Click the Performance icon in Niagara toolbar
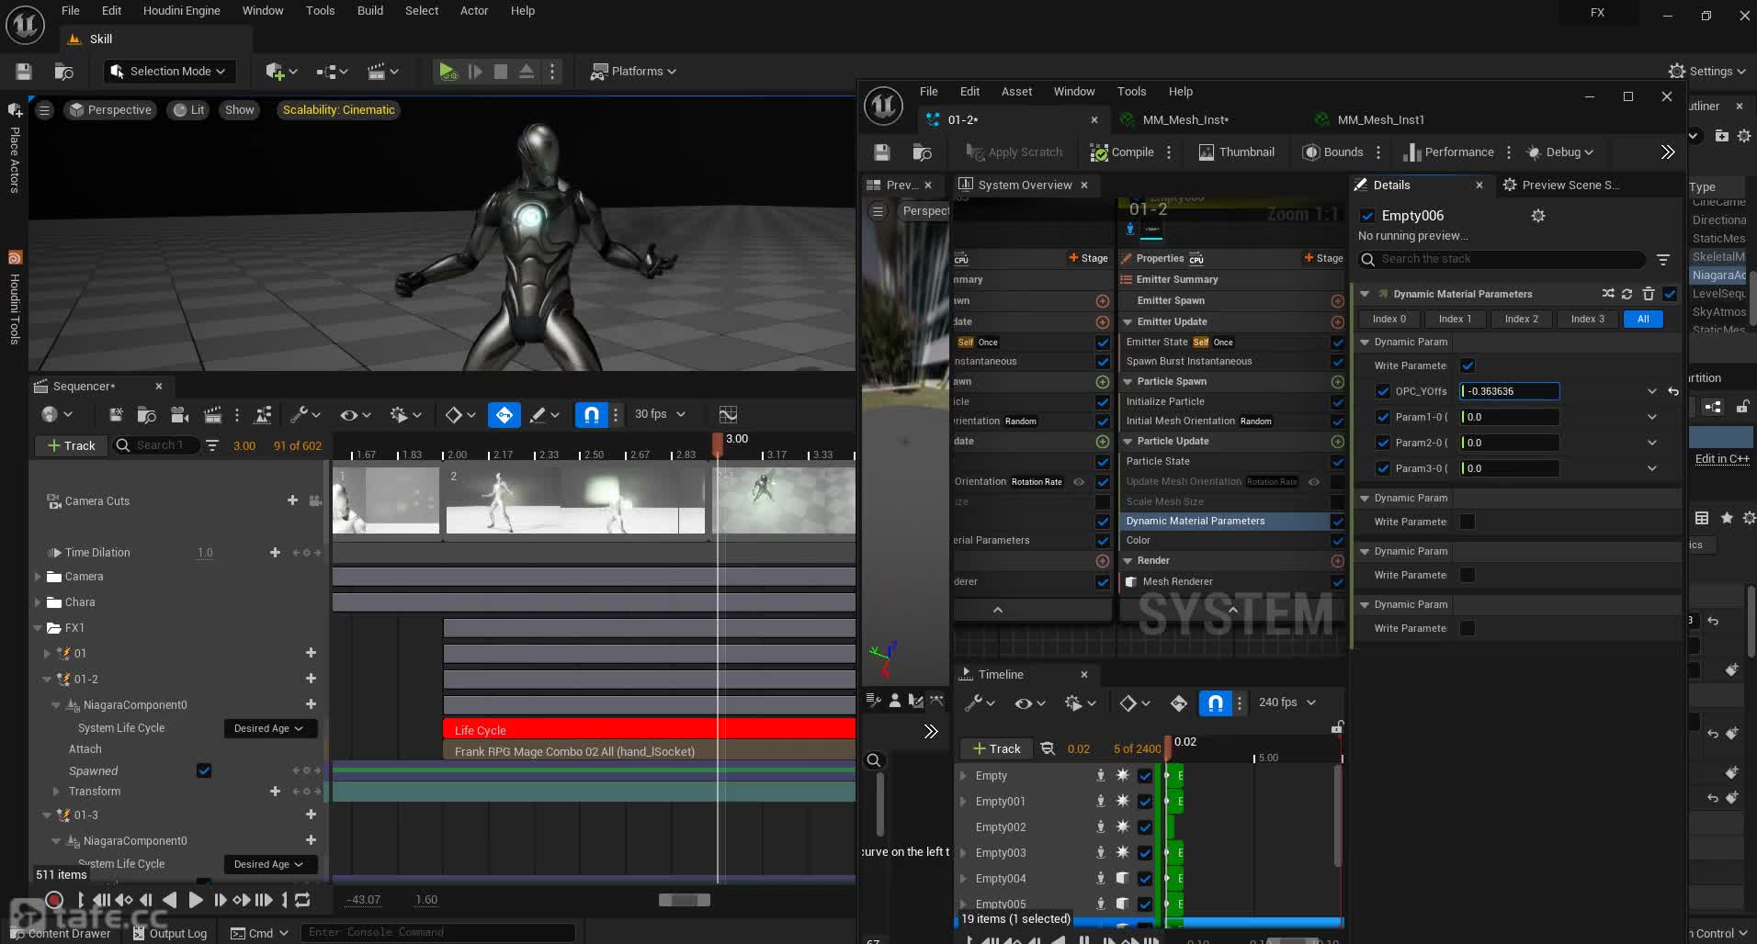The image size is (1757, 944). [1412, 152]
